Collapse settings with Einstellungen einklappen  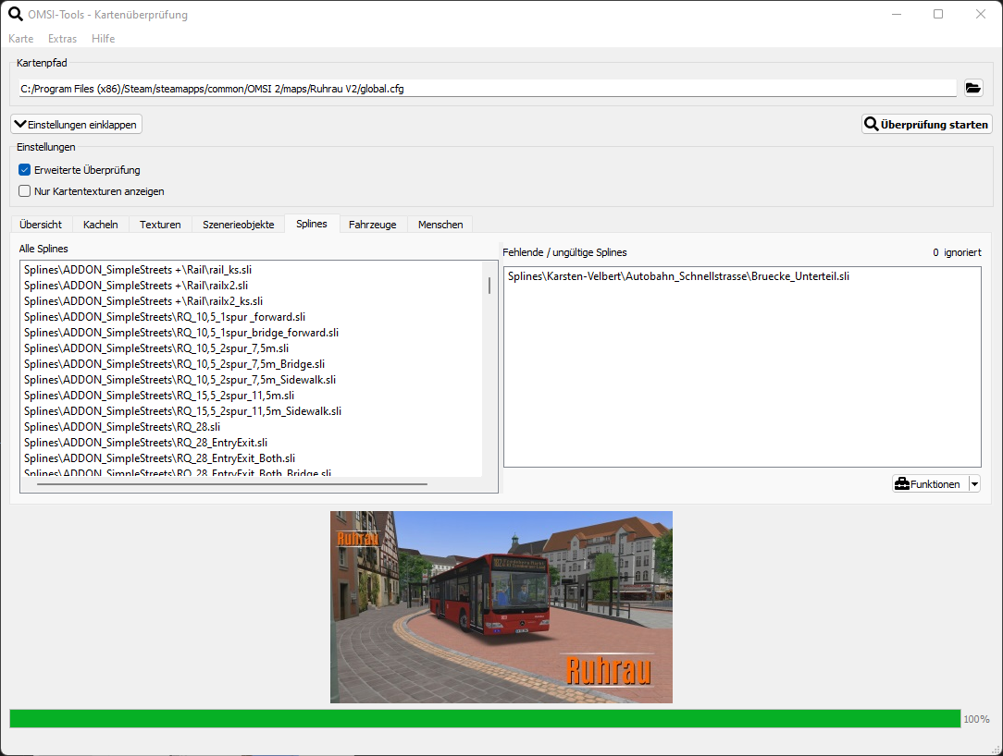tap(76, 124)
